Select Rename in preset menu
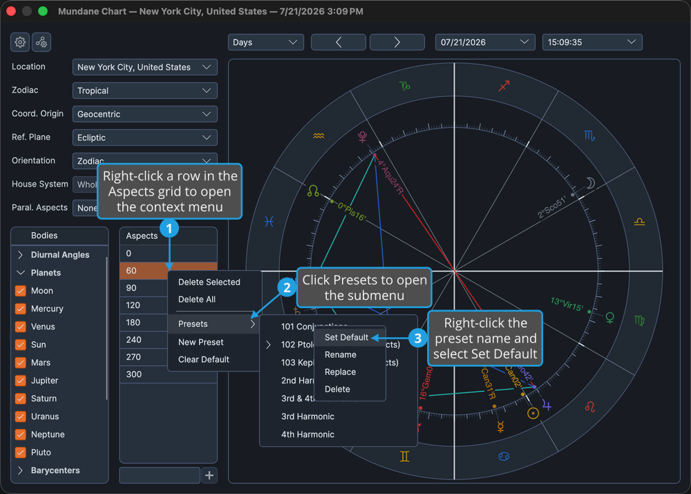Viewport: 691px width, 494px height. [340, 354]
